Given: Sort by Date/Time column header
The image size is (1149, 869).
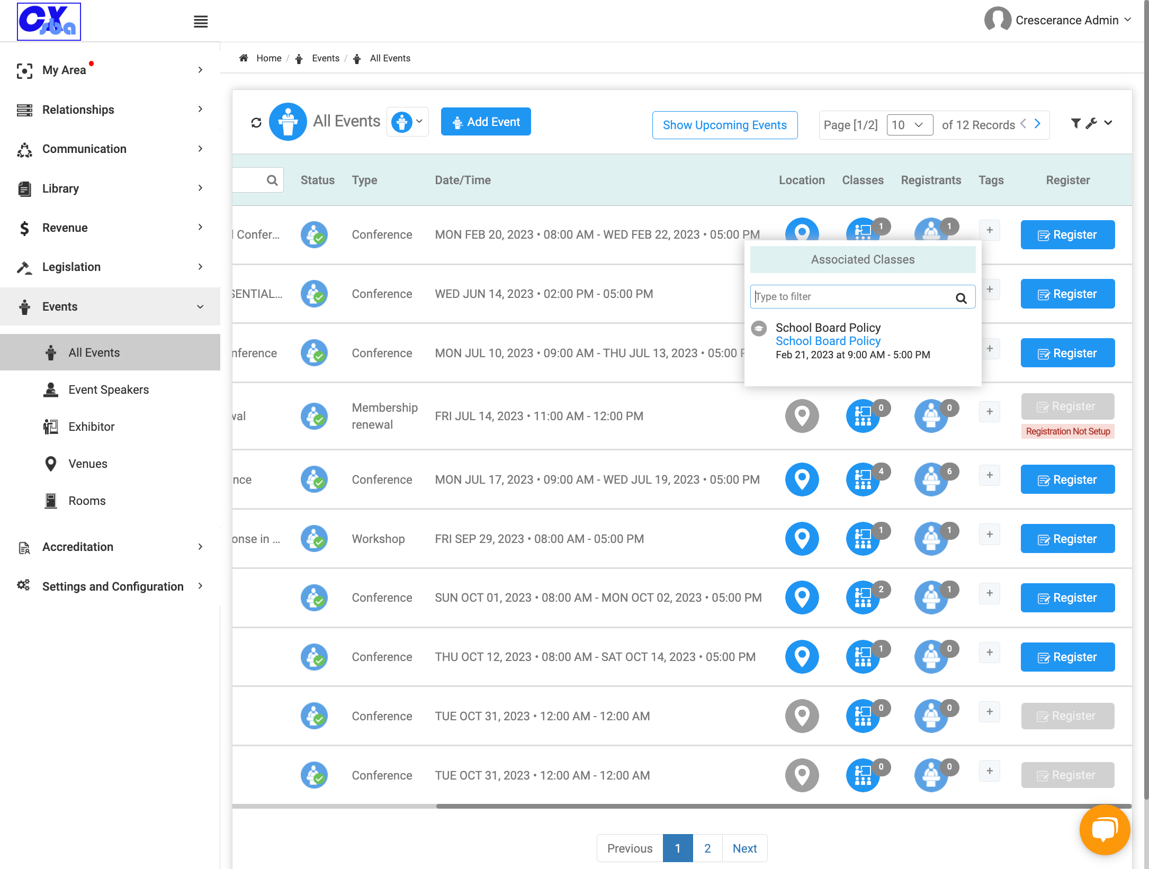Looking at the screenshot, I should coord(463,180).
